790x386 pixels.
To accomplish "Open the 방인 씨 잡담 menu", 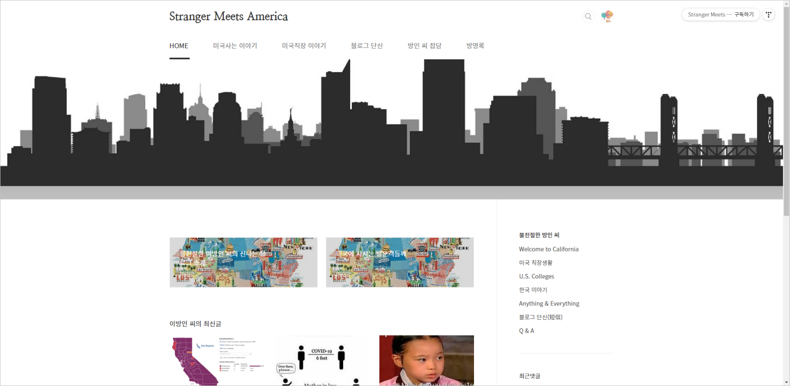I will point(425,46).
